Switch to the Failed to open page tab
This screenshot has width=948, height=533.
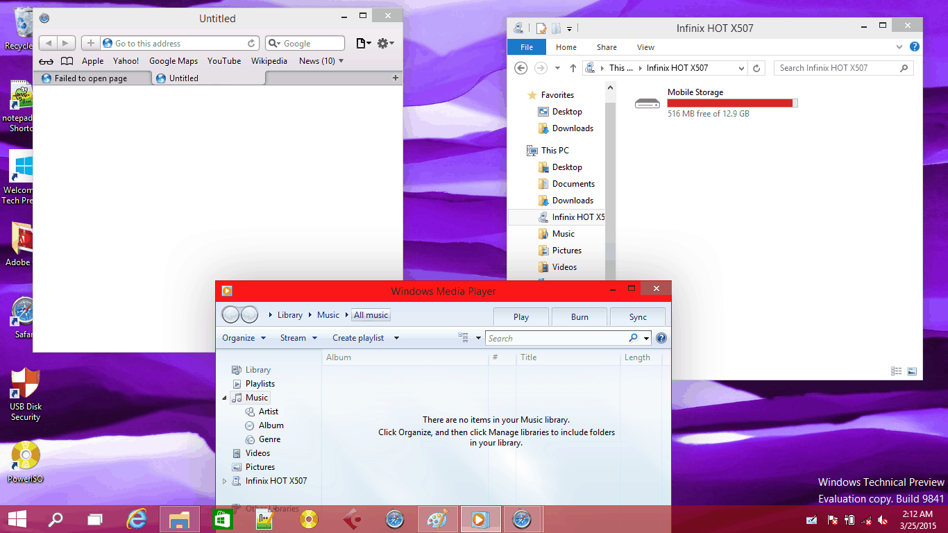pyautogui.click(x=91, y=78)
